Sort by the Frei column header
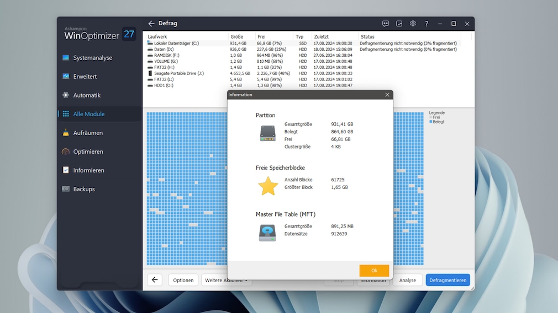558x313 pixels. tap(261, 36)
